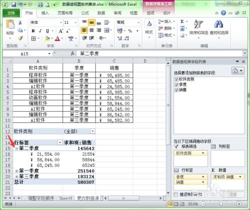The height and width of the screenshot is (210, 250).
Task: Click the accounting number format icon
Action: tap(119, 31)
